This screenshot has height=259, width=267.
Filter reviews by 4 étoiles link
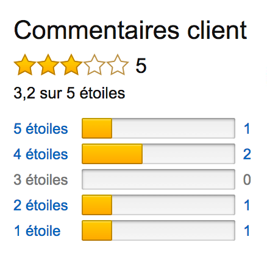pos(41,154)
